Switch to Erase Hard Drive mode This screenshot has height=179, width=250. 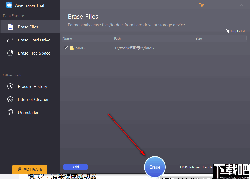30,40
